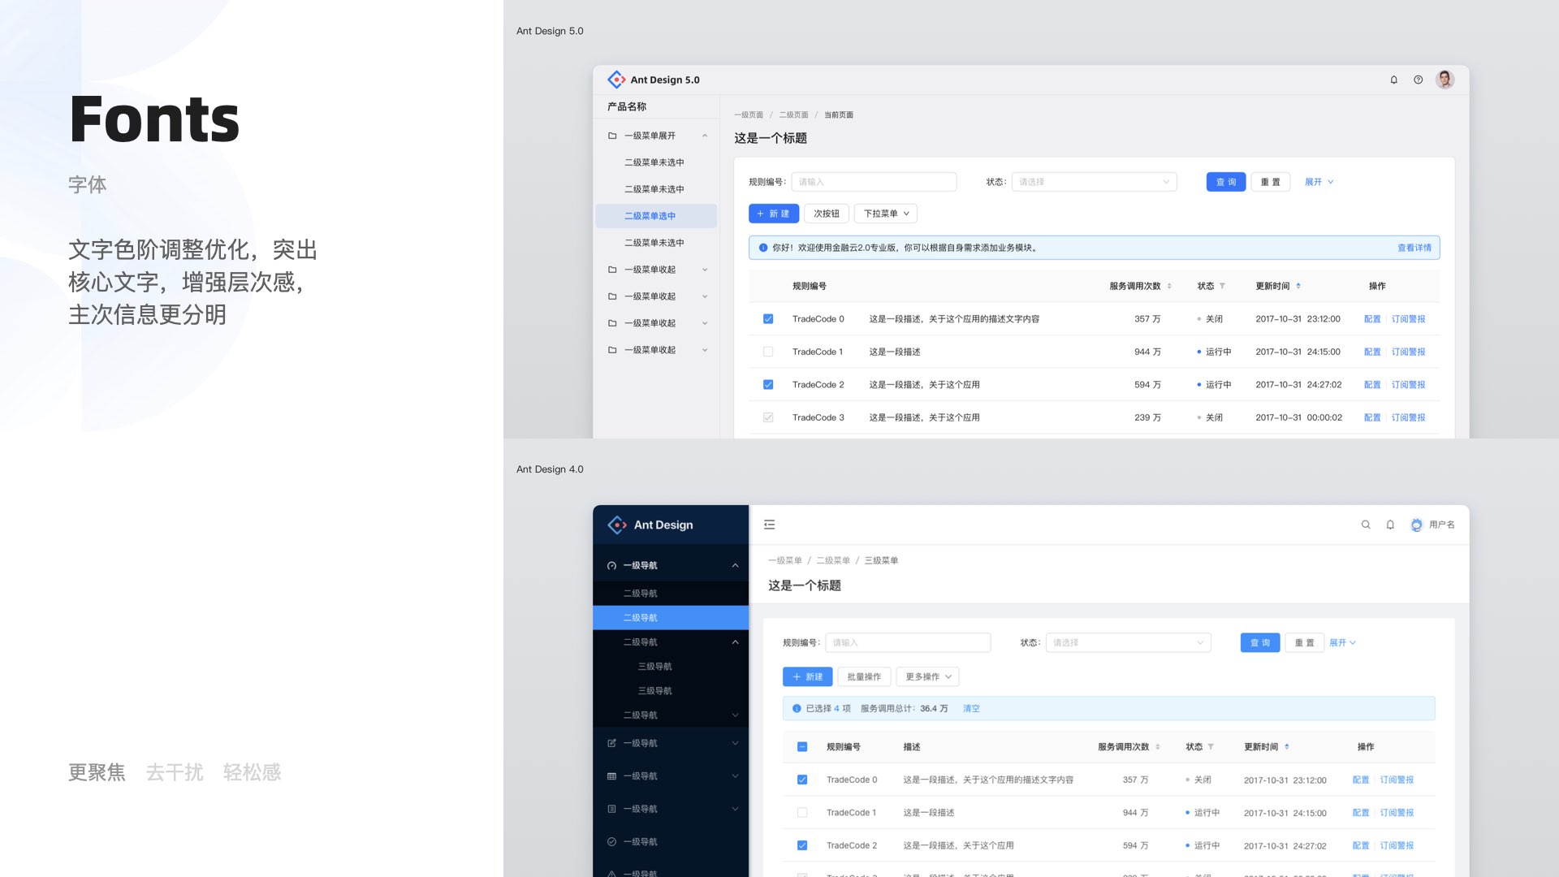This screenshot has height=877, width=1559.
Task: Click the 新建 button in Ant Design 4.0
Action: pyautogui.click(x=807, y=676)
